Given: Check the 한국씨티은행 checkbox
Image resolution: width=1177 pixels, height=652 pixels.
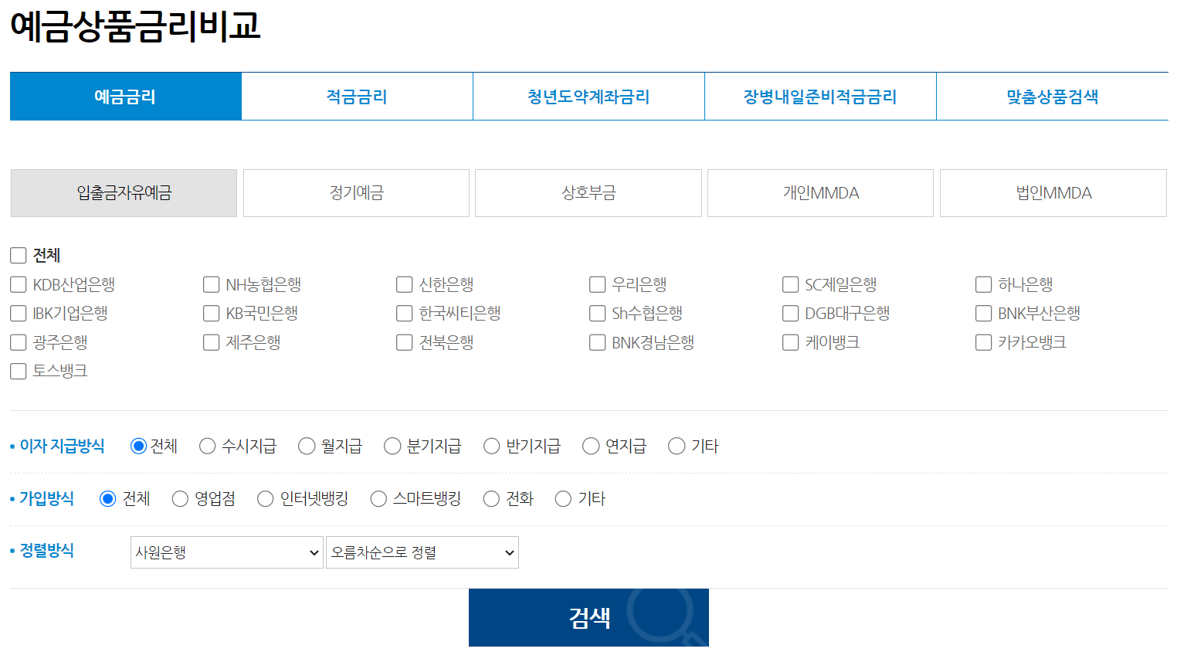Looking at the screenshot, I should (405, 314).
